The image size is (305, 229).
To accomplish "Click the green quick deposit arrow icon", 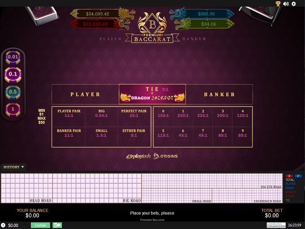I will 57,225.
